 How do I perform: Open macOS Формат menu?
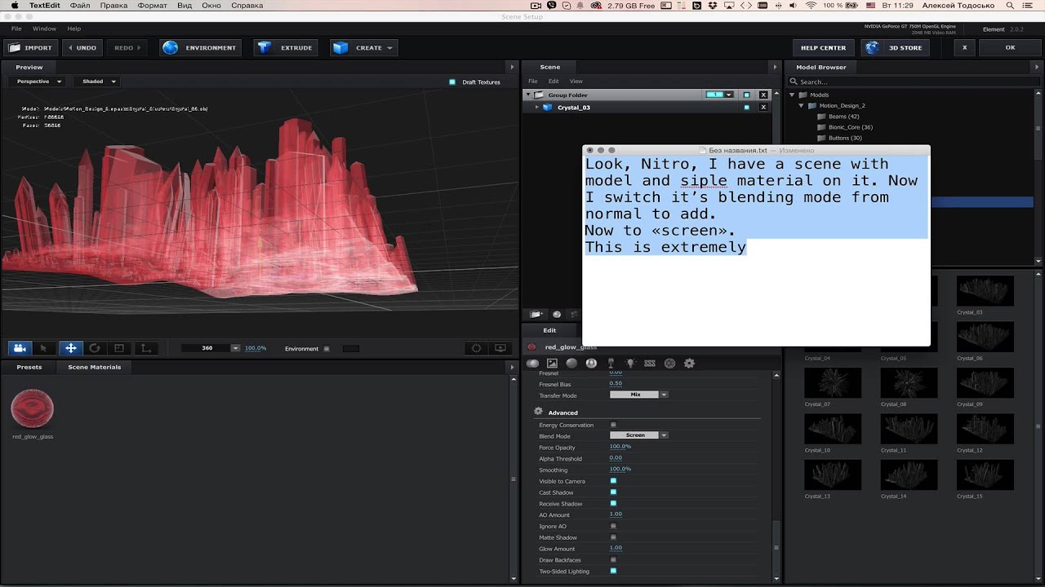pos(152,6)
